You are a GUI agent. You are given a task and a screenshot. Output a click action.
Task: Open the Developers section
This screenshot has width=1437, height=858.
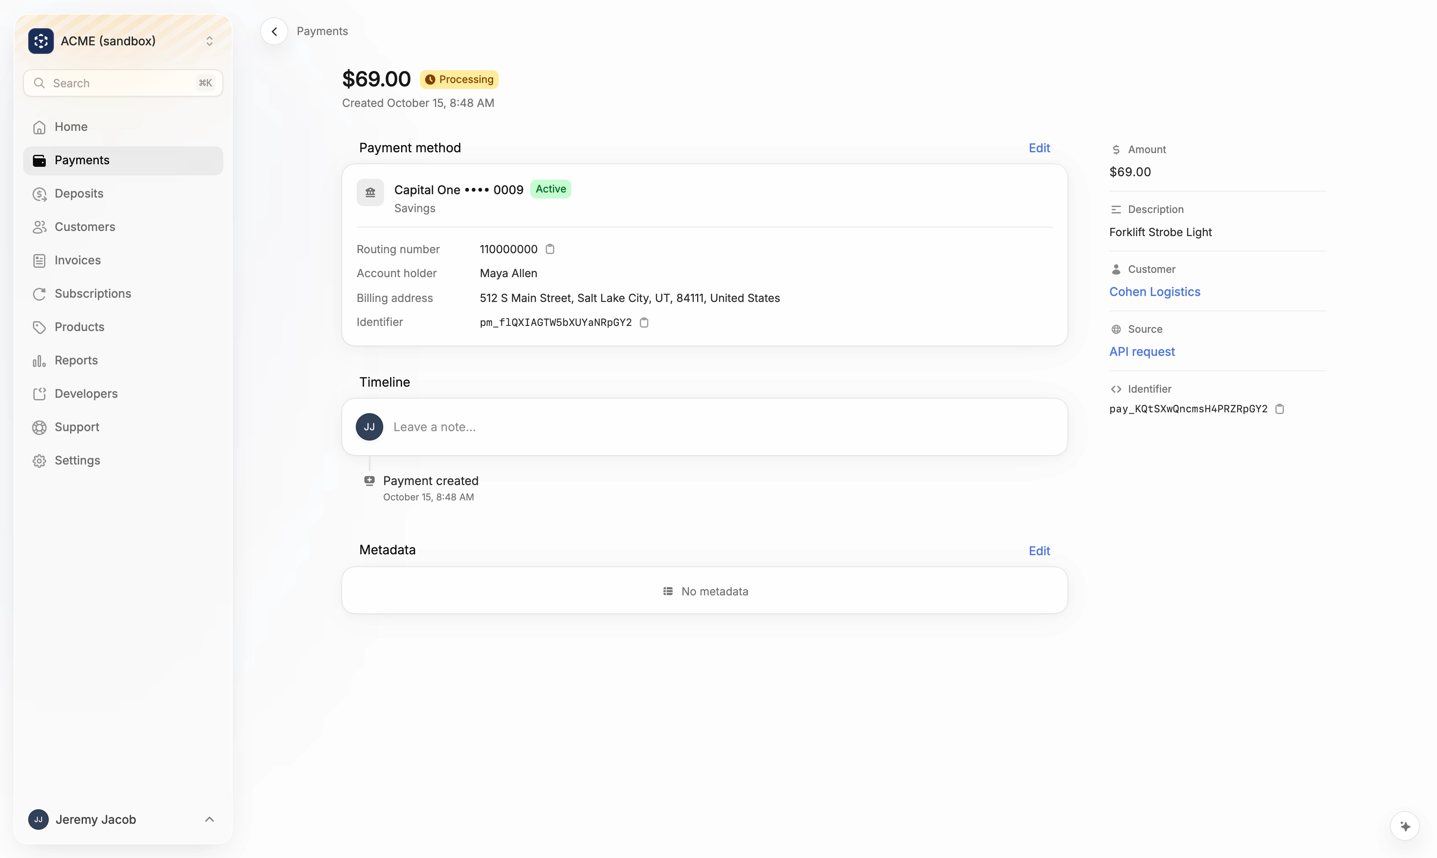point(123,394)
